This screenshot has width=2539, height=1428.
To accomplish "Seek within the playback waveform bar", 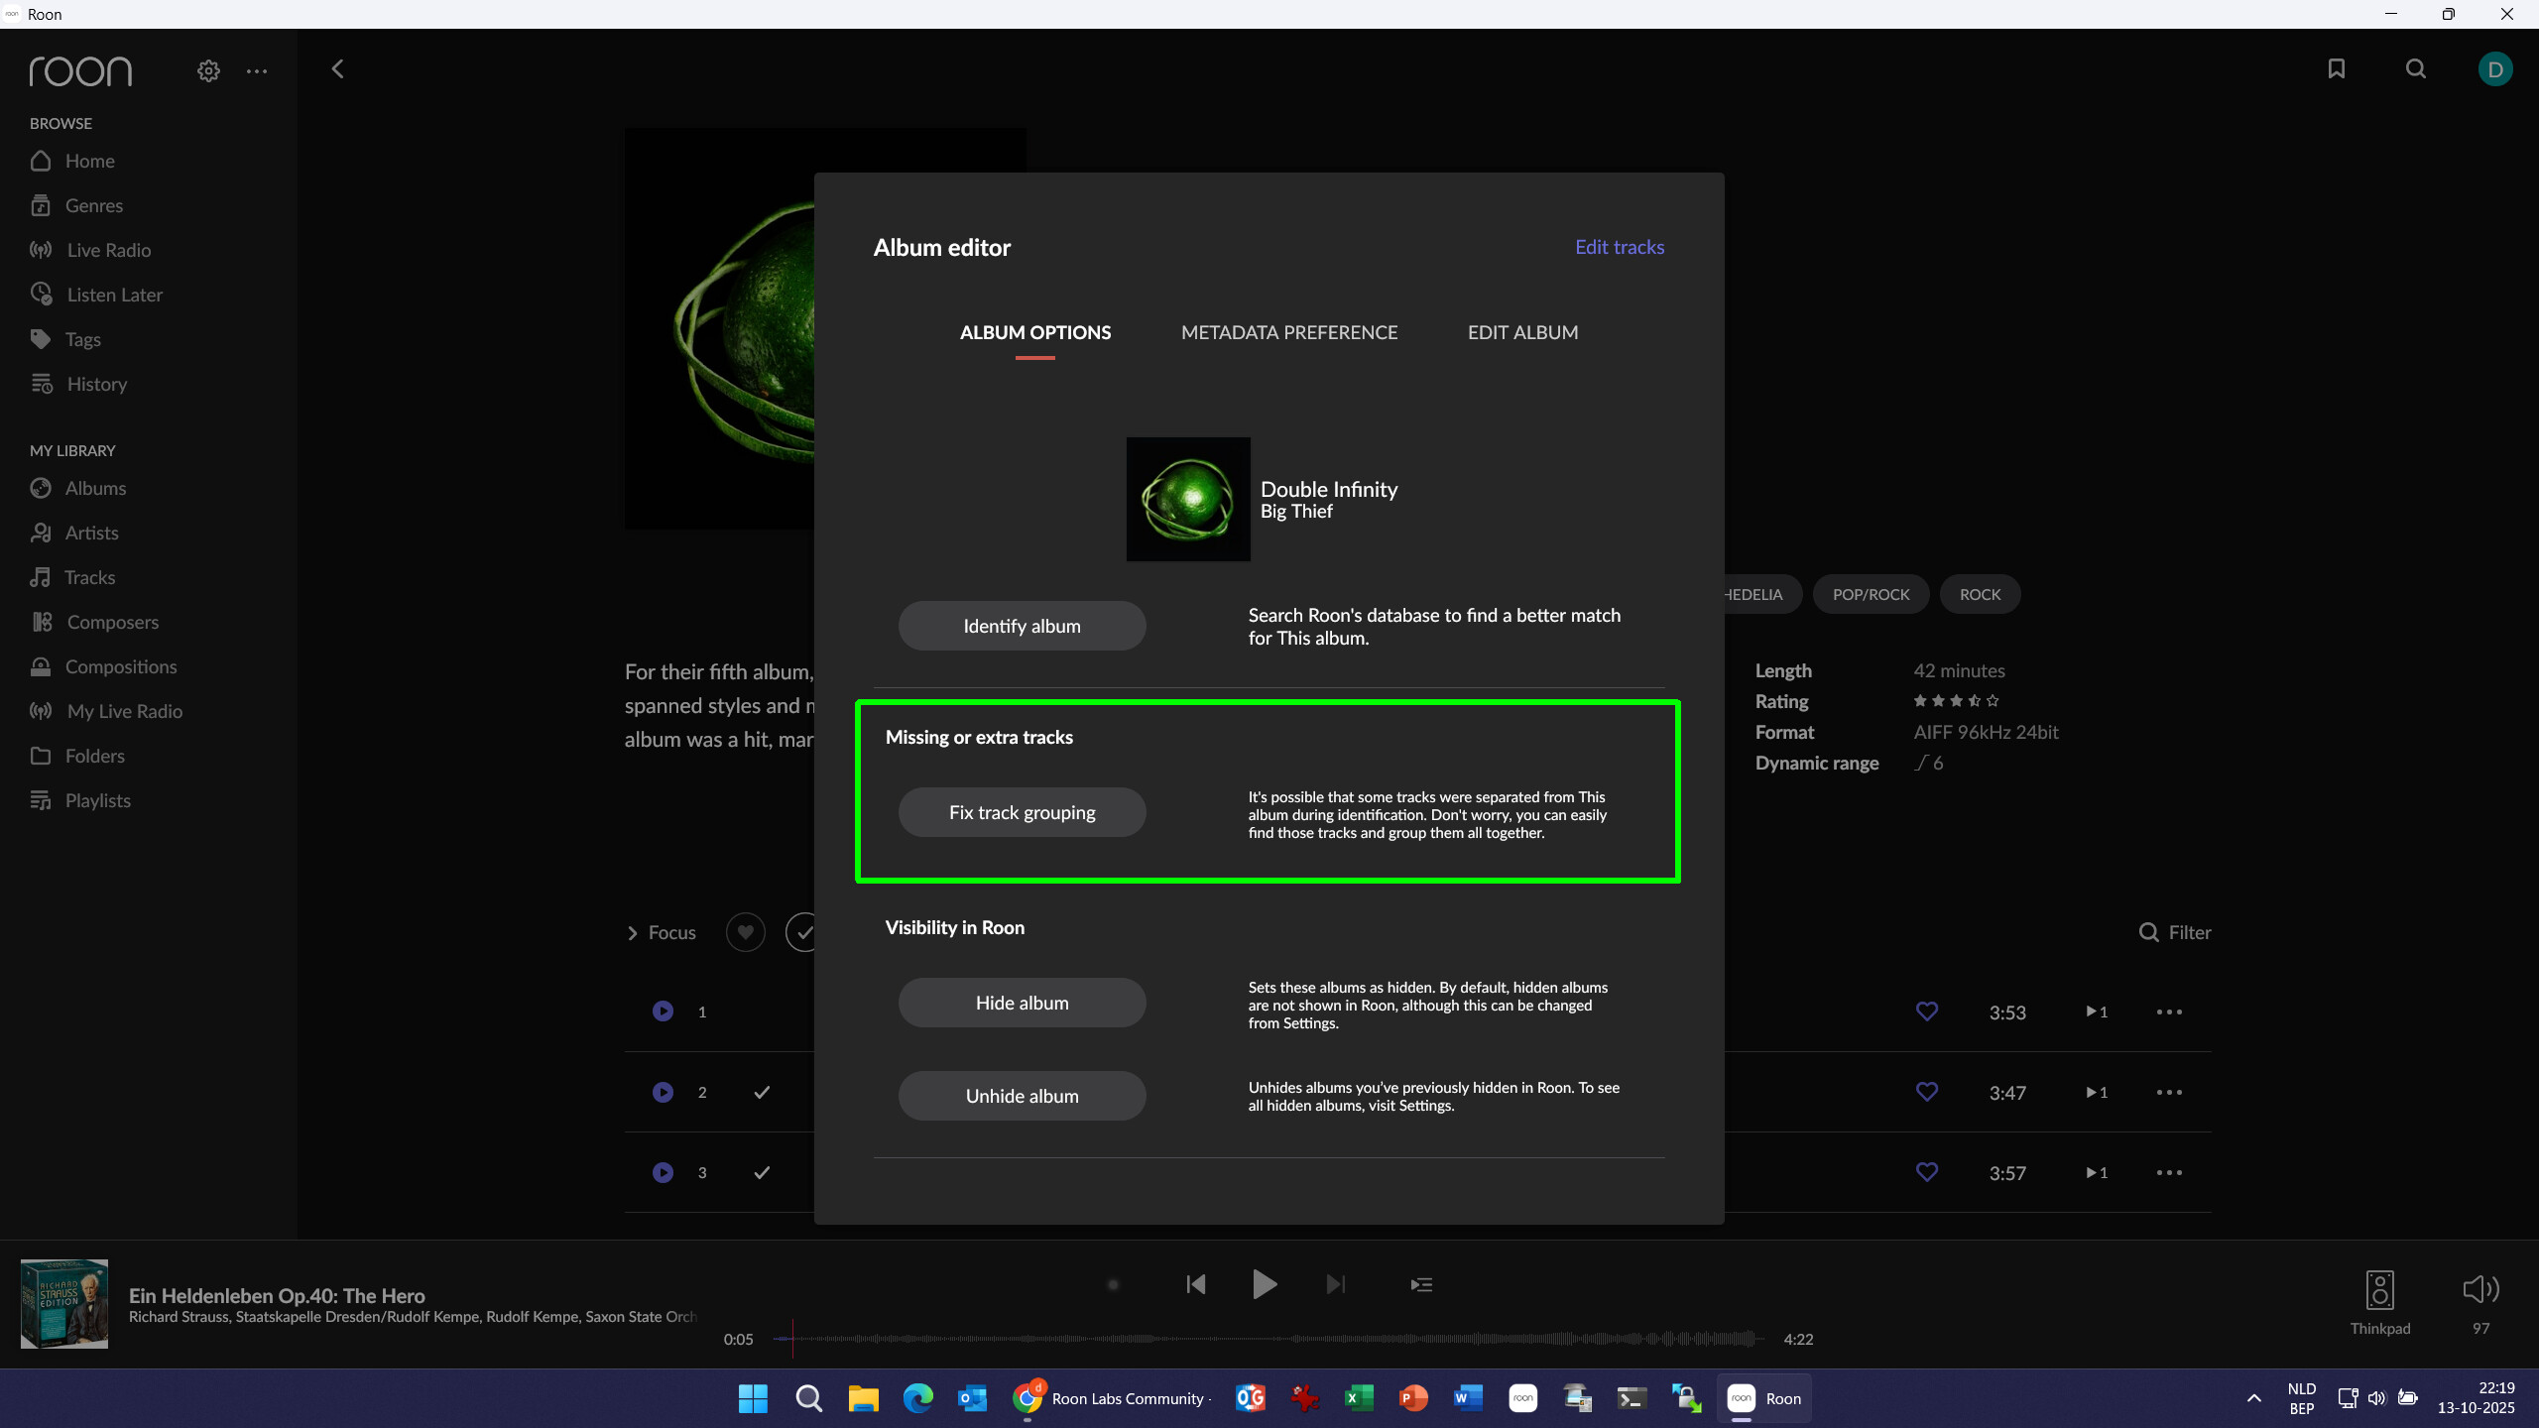I will click(x=1269, y=1339).
